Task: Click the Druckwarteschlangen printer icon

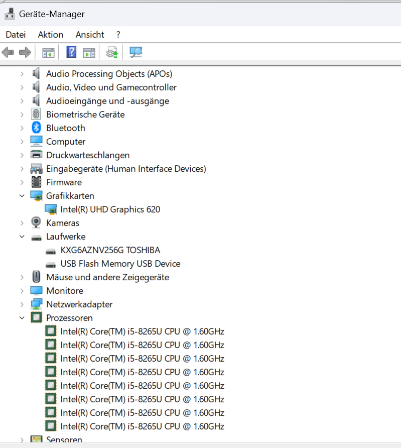Action: (x=36, y=155)
